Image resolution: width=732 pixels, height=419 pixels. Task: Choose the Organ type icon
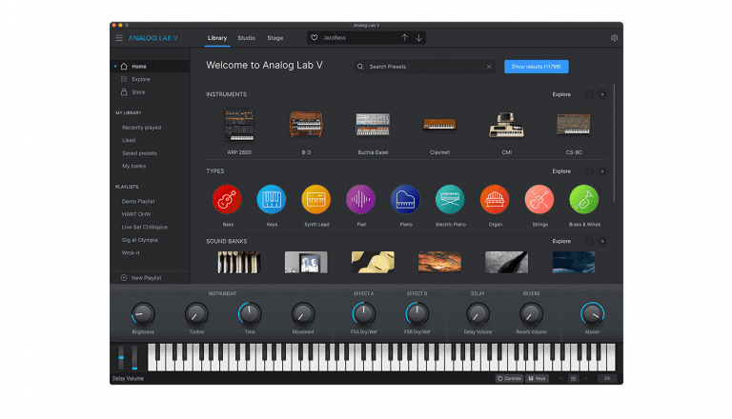coord(495,199)
